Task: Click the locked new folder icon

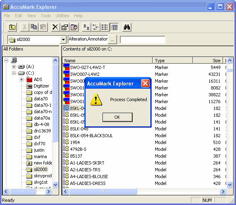Action: click(x=29, y=163)
